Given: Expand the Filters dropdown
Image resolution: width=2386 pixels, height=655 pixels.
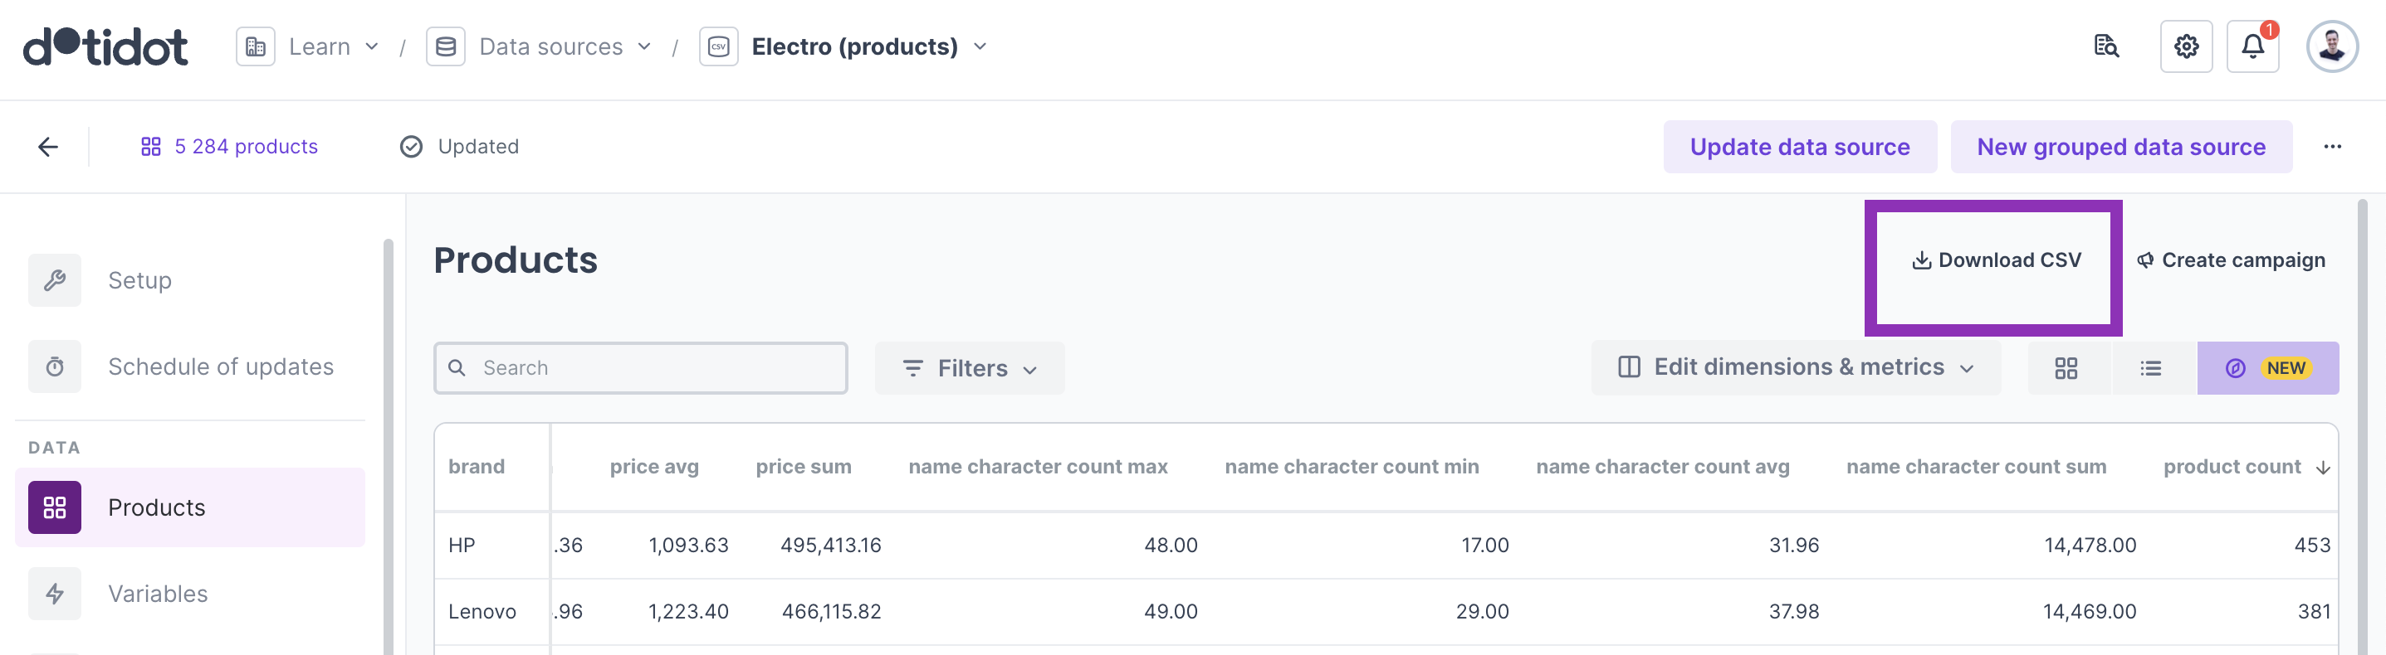Looking at the screenshot, I should coord(969,368).
